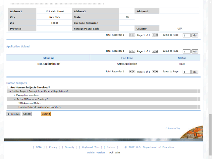Open Keyboard Tips footer link

pos(90,147)
